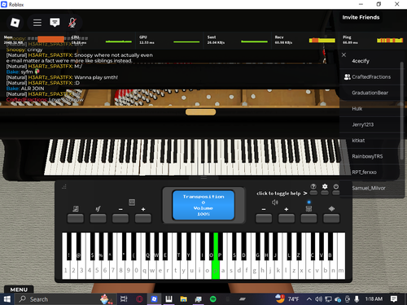
Task: Open the 74°F weather widget
Action: pyautogui.click(x=287, y=299)
